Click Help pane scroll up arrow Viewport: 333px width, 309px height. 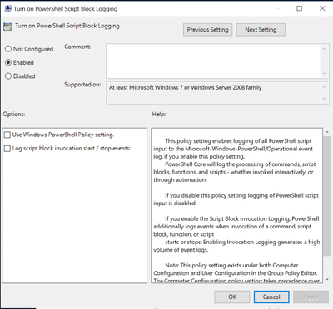327,132
